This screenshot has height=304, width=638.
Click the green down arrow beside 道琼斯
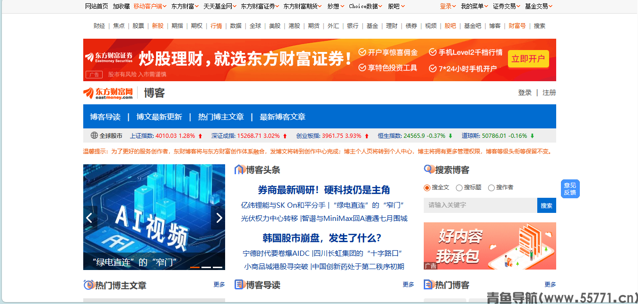(532, 136)
